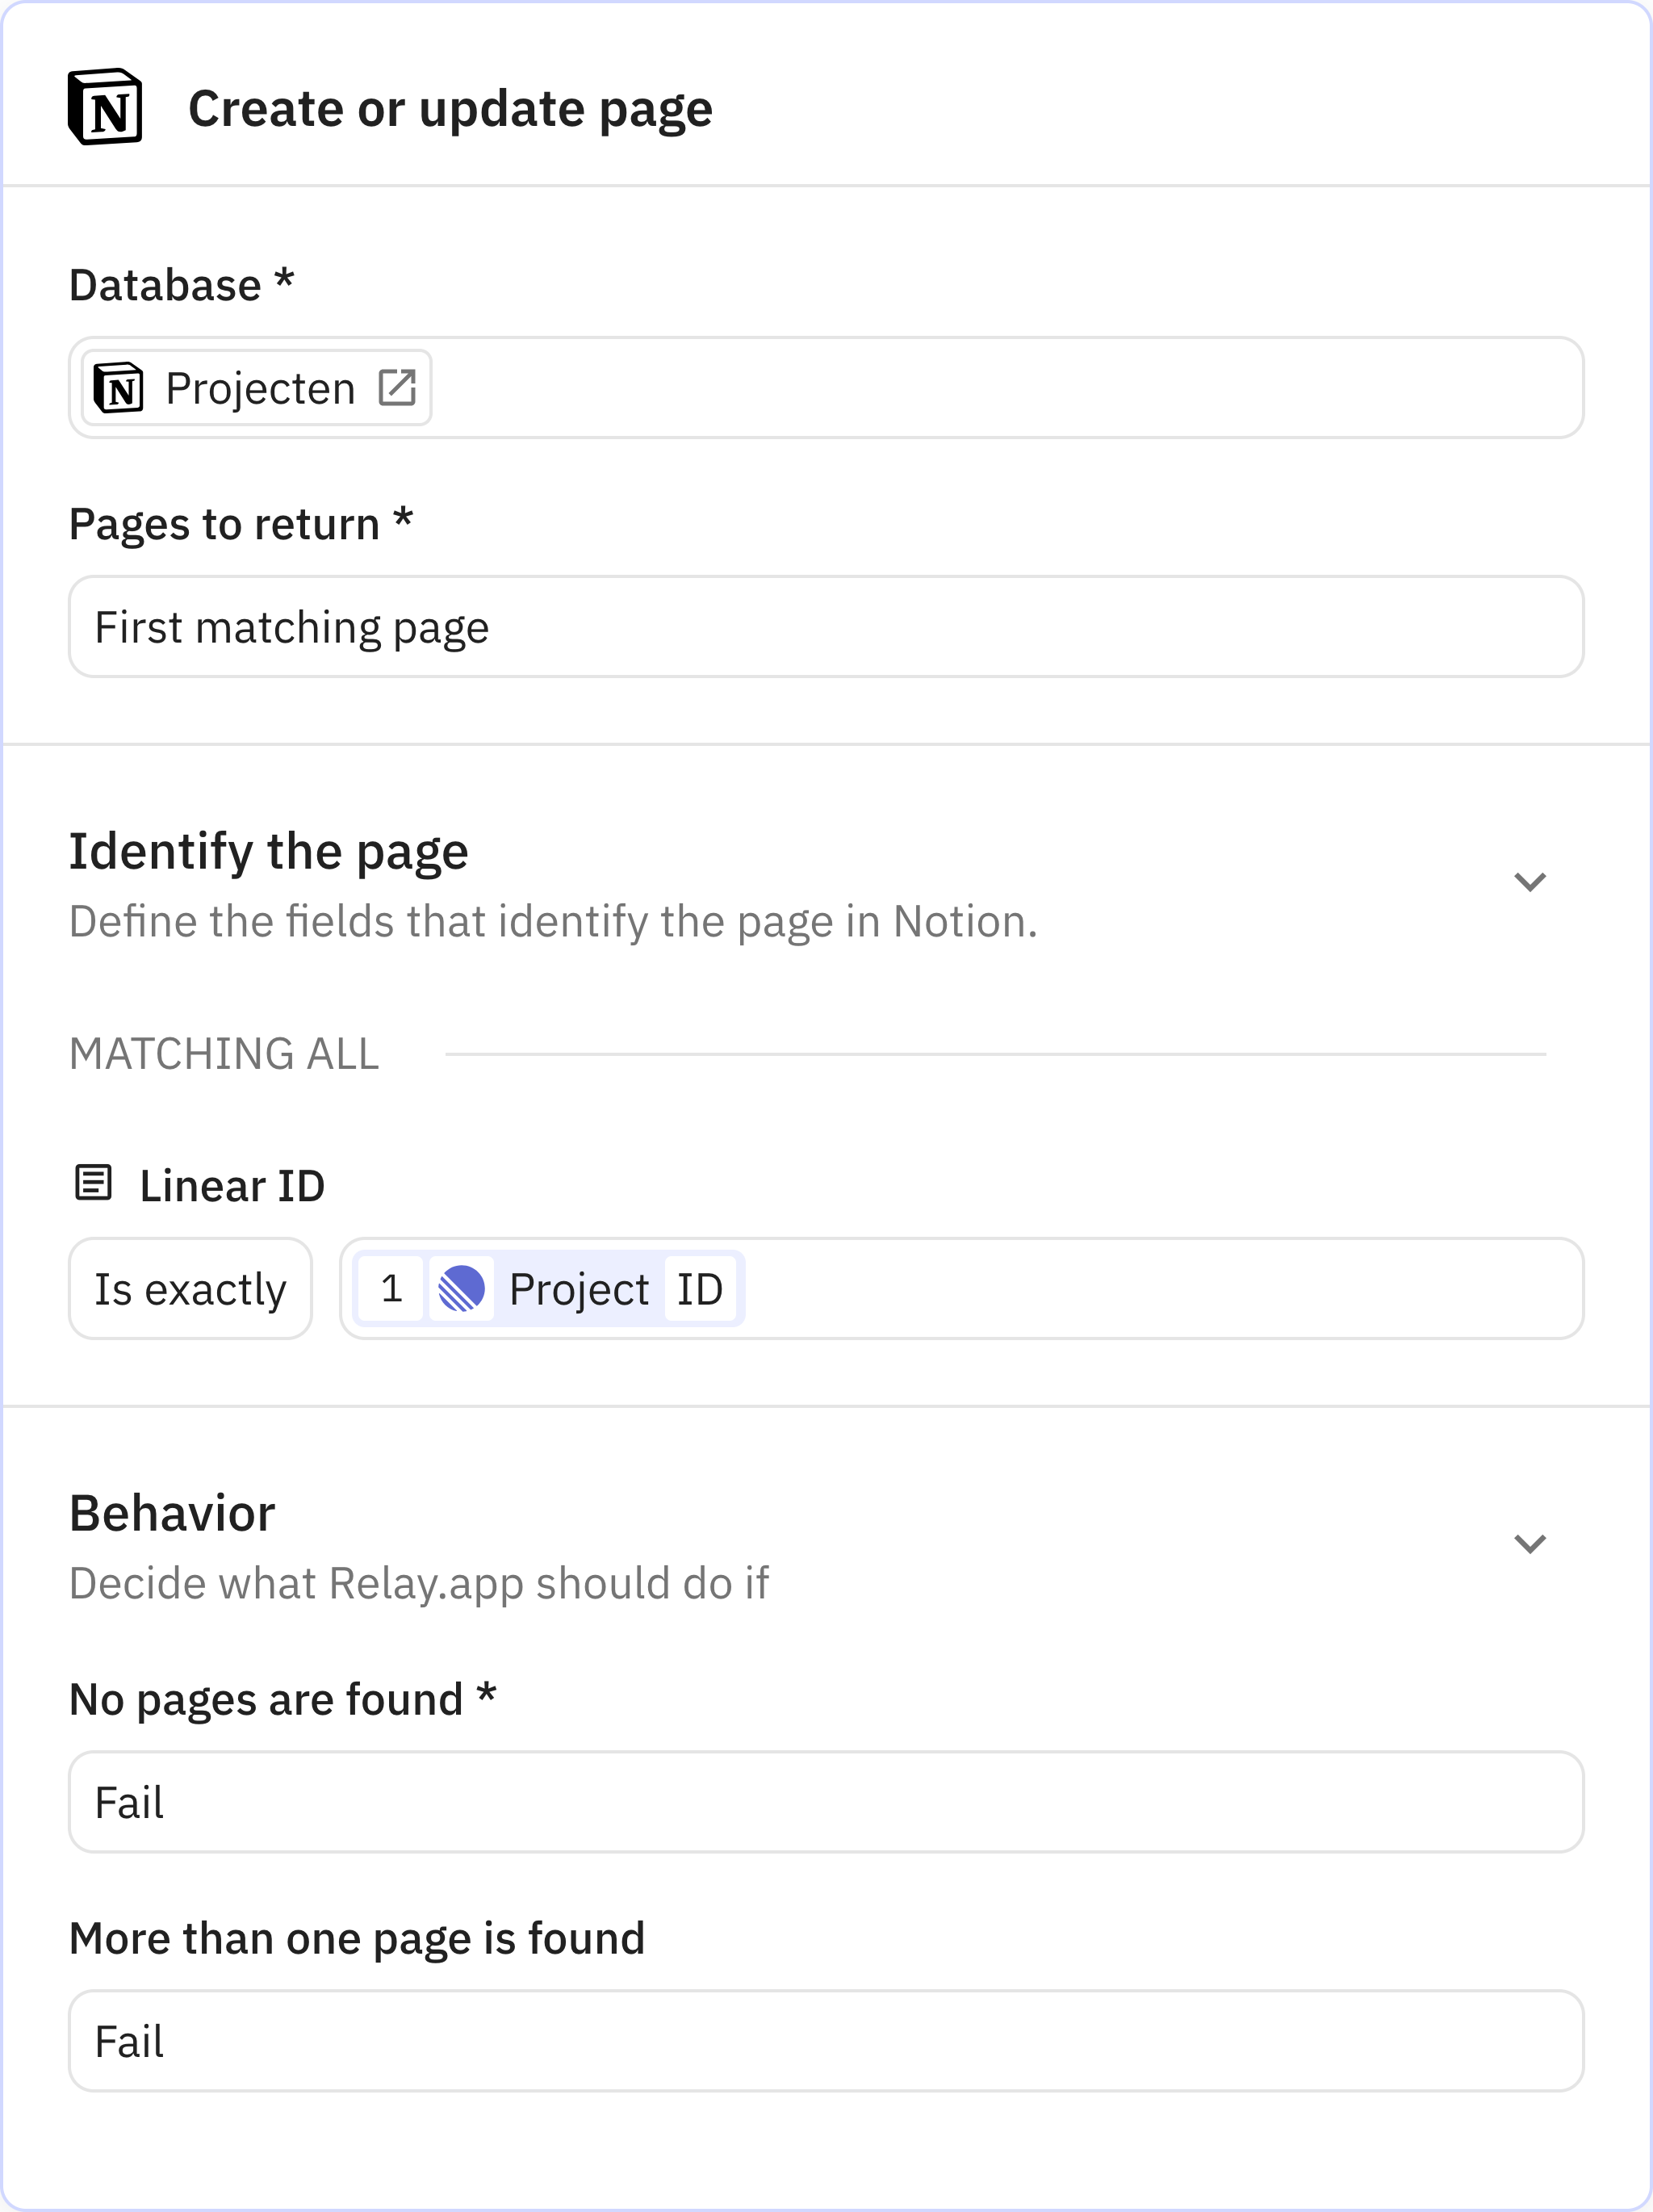
Task: Click the MATCHING ALL label
Action: pos(224,1054)
